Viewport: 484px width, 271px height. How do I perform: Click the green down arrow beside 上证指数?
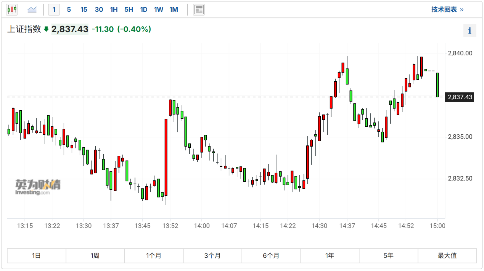point(46,29)
